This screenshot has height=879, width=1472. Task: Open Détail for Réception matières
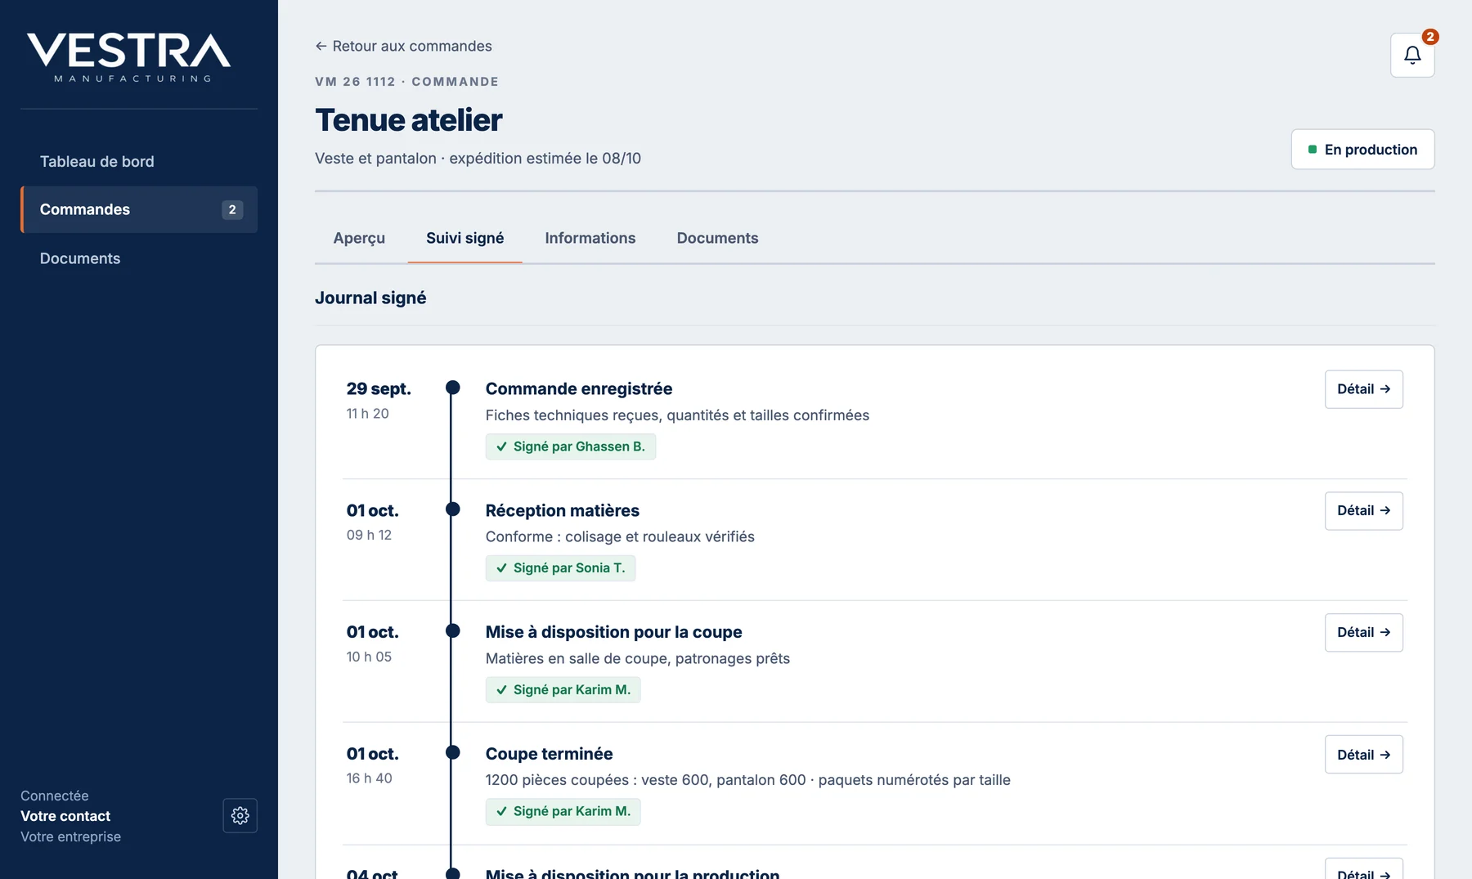(x=1363, y=510)
